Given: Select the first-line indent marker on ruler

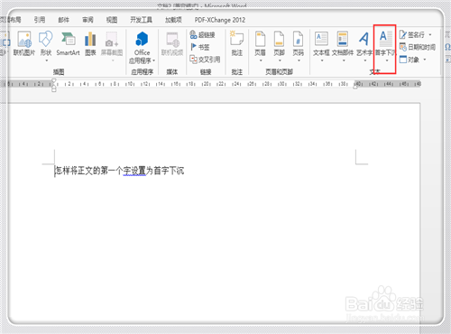Looking at the screenshot, I should (x=54, y=80).
